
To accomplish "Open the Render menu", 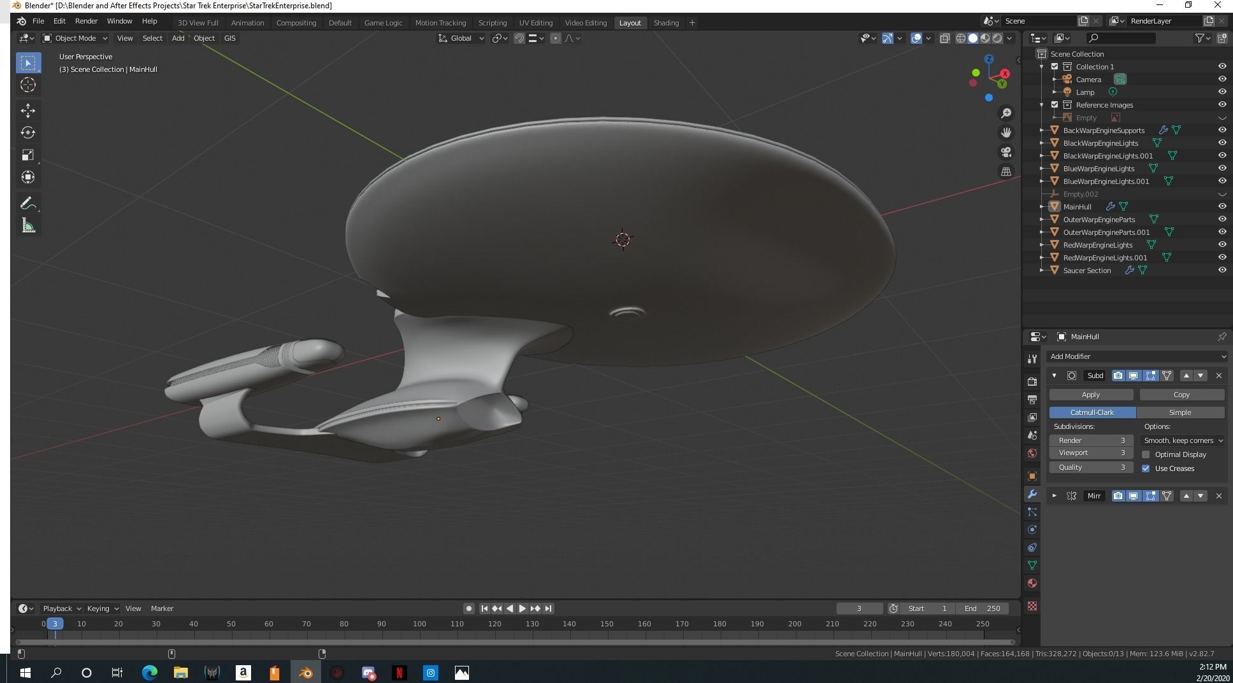I will 86,21.
